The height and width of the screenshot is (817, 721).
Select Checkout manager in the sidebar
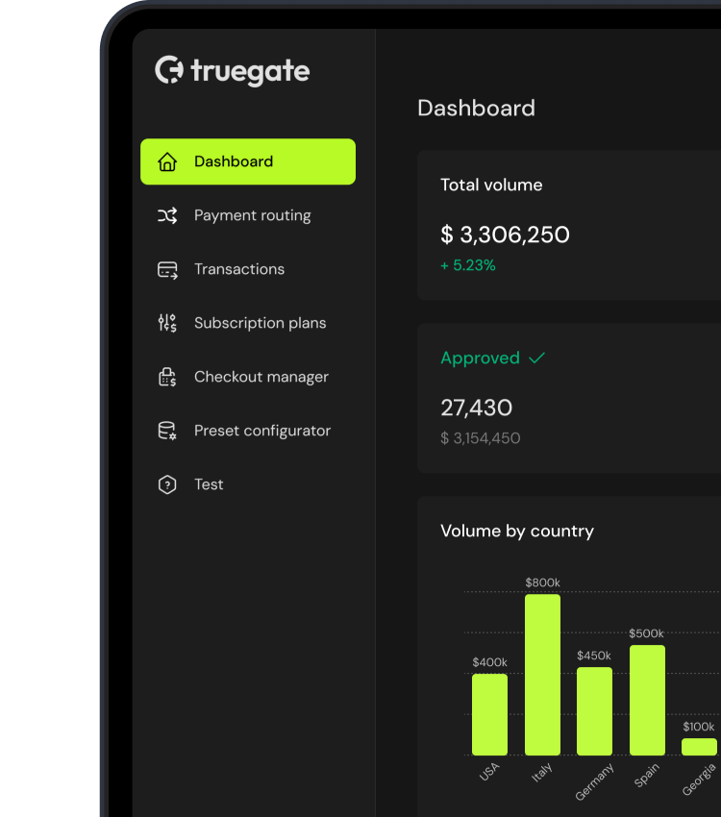248,377
